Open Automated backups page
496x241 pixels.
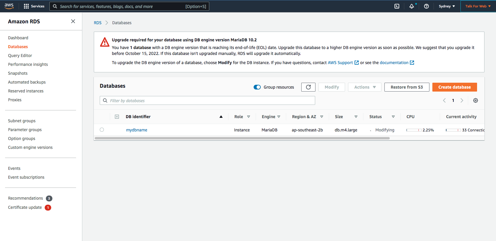27,82
